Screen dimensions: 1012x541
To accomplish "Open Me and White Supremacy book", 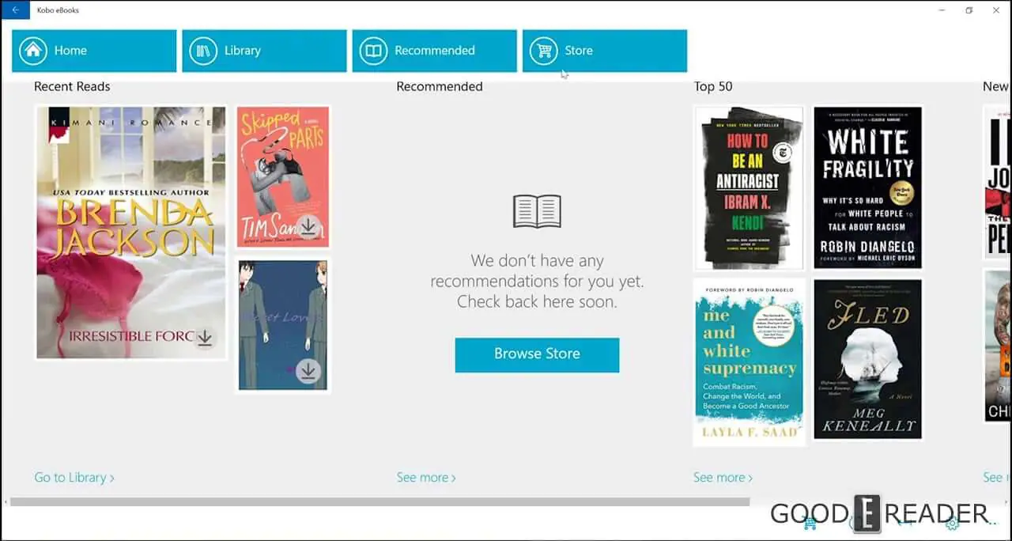I will 749,361.
